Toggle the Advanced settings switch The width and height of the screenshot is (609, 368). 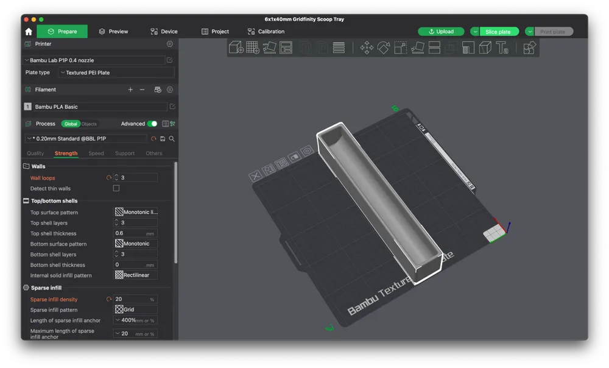pyautogui.click(x=152, y=124)
